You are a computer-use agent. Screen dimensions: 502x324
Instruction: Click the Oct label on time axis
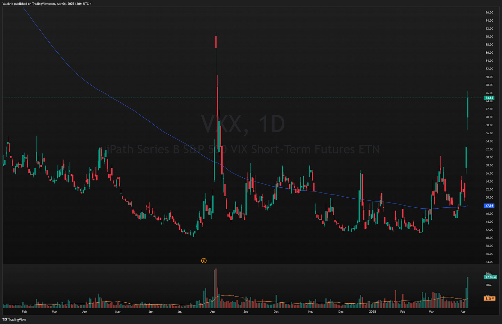tap(276, 312)
